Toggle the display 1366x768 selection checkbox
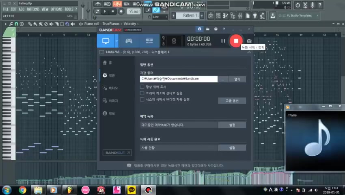Screen dimensions: 345x195 click(x=101, y=52)
